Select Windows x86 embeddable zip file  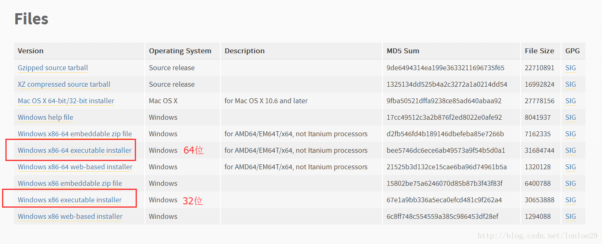click(x=70, y=183)
